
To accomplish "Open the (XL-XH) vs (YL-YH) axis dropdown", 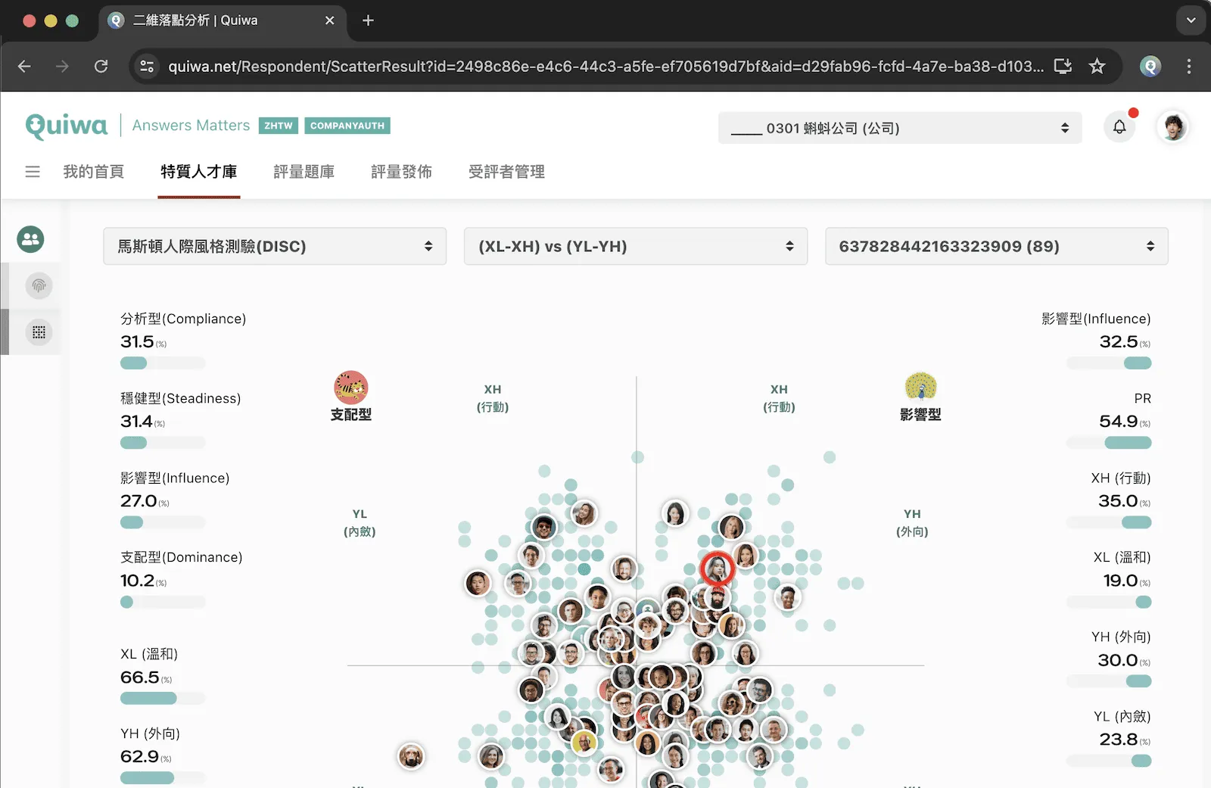I will click(x=635, y=246).
